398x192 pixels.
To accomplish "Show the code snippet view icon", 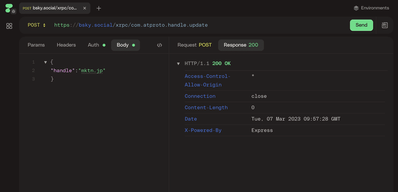I will point(159,45).
